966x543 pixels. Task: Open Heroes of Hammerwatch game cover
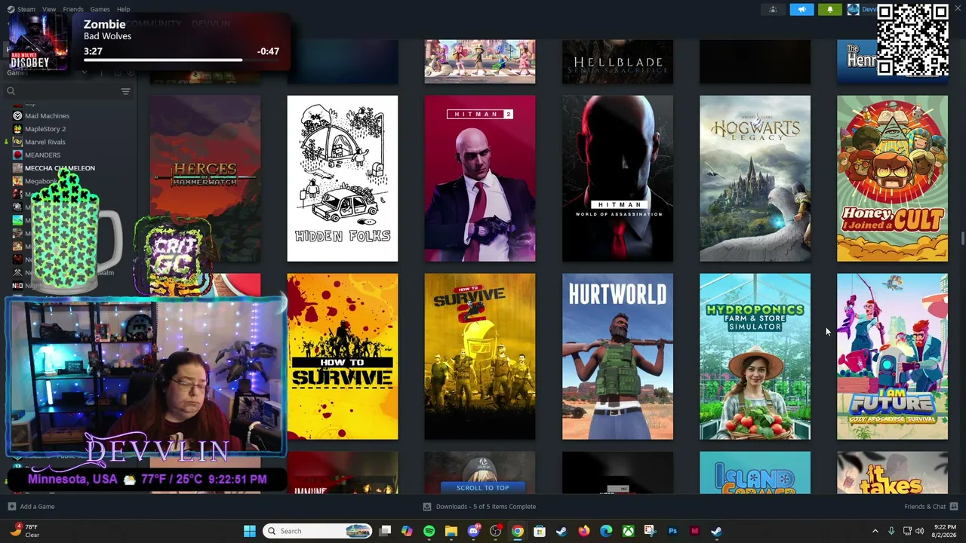click(205, 178)
